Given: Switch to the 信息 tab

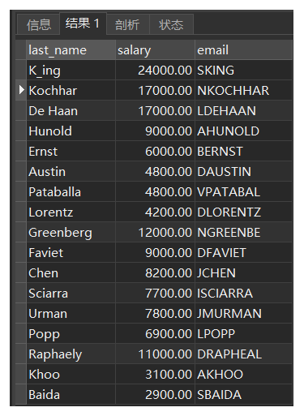Looking at the screenshot, I should pos(38,24).
